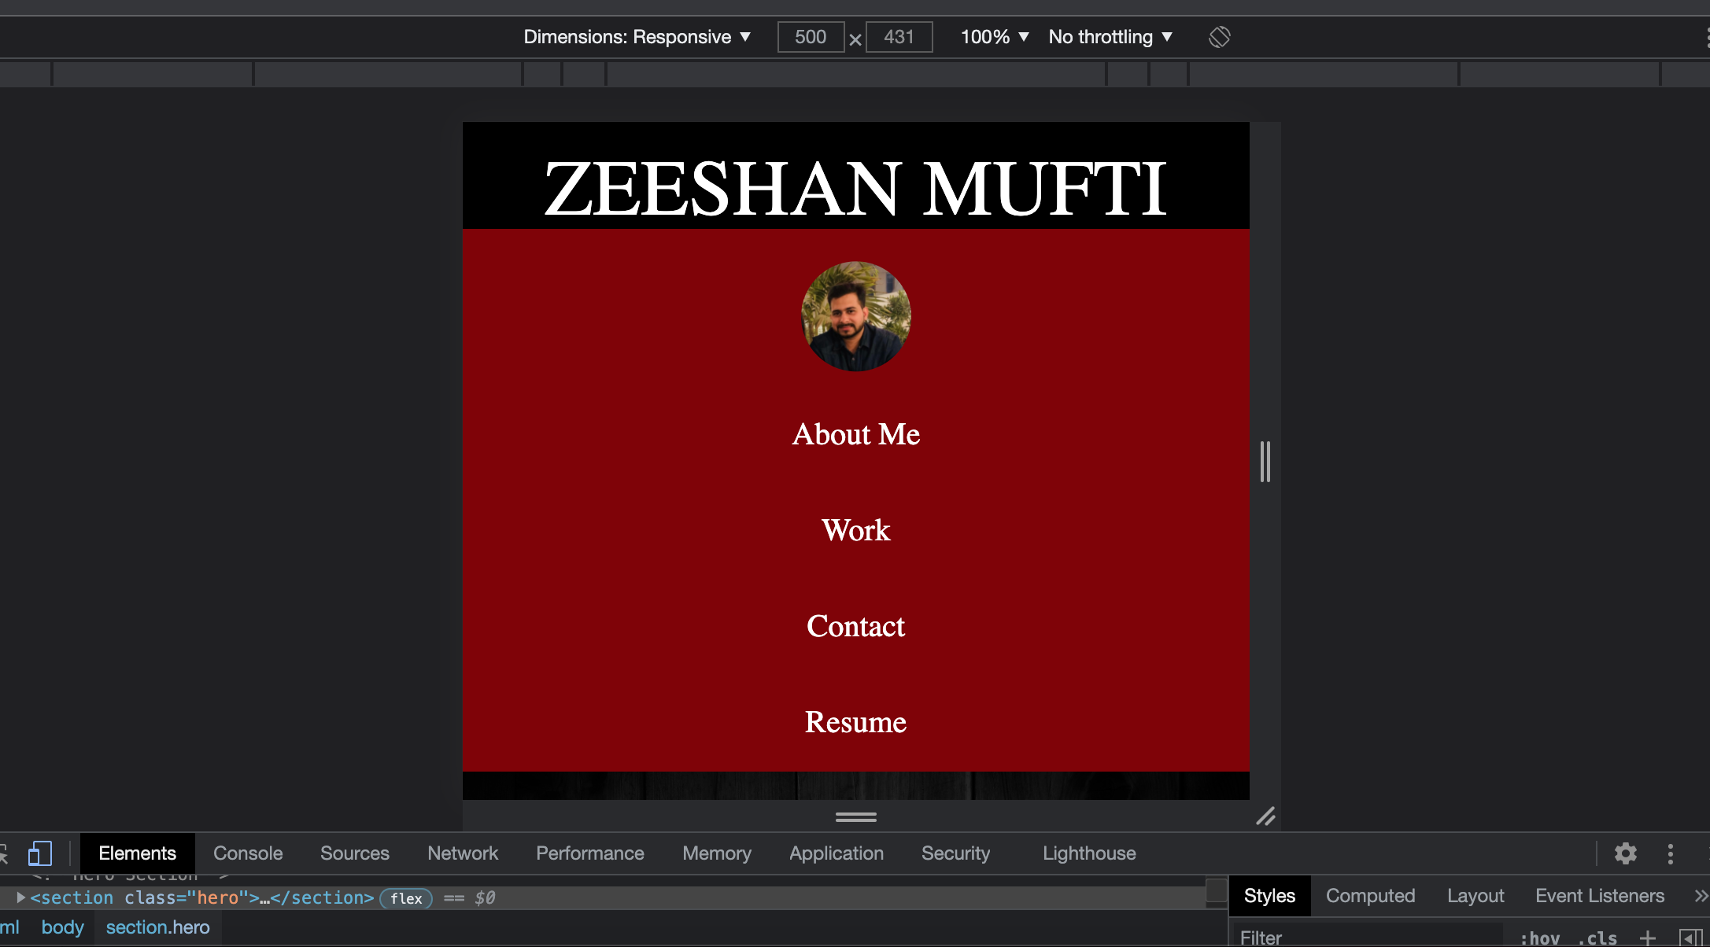Screen dimensions: 1710x947
Task: Toggle the computed styles sidebar icon
Action: tap(1690, 938)
